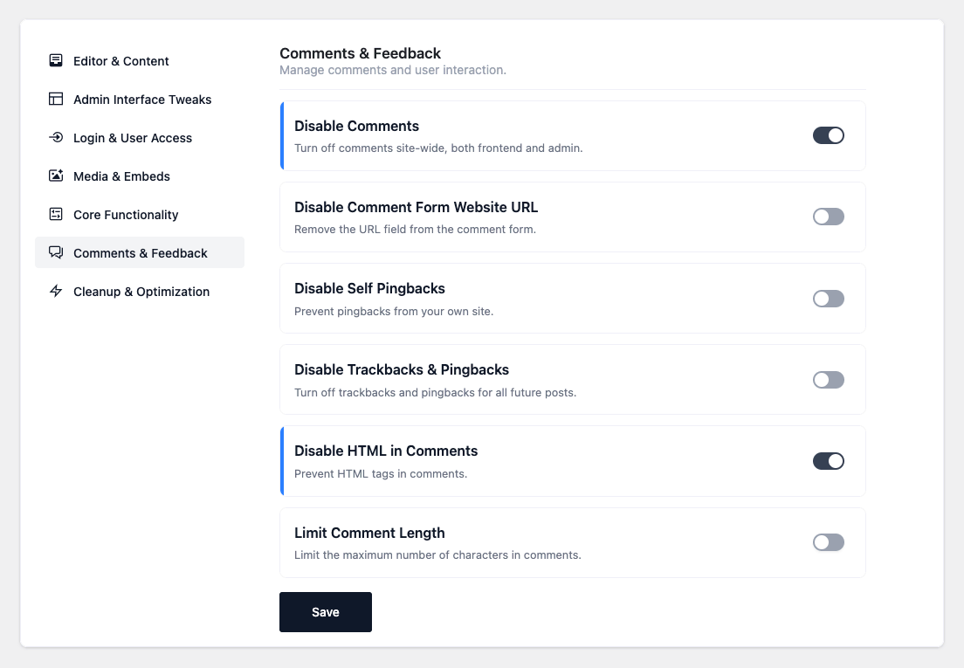Click the Cleanup & Optimization lightning icon
Image resolution: width=964 pixels, height=668 pixels.
coord(56,292)
